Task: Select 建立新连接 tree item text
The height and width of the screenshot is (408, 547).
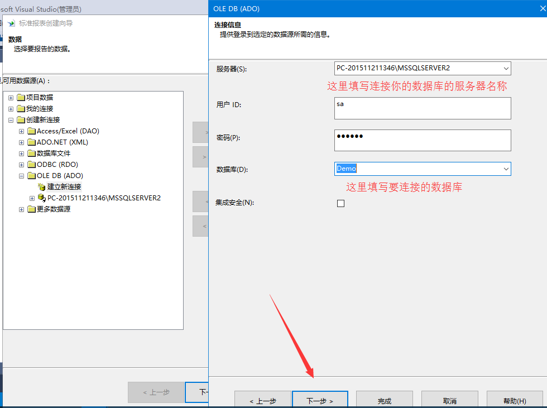Action: click(x=64, y=187)
